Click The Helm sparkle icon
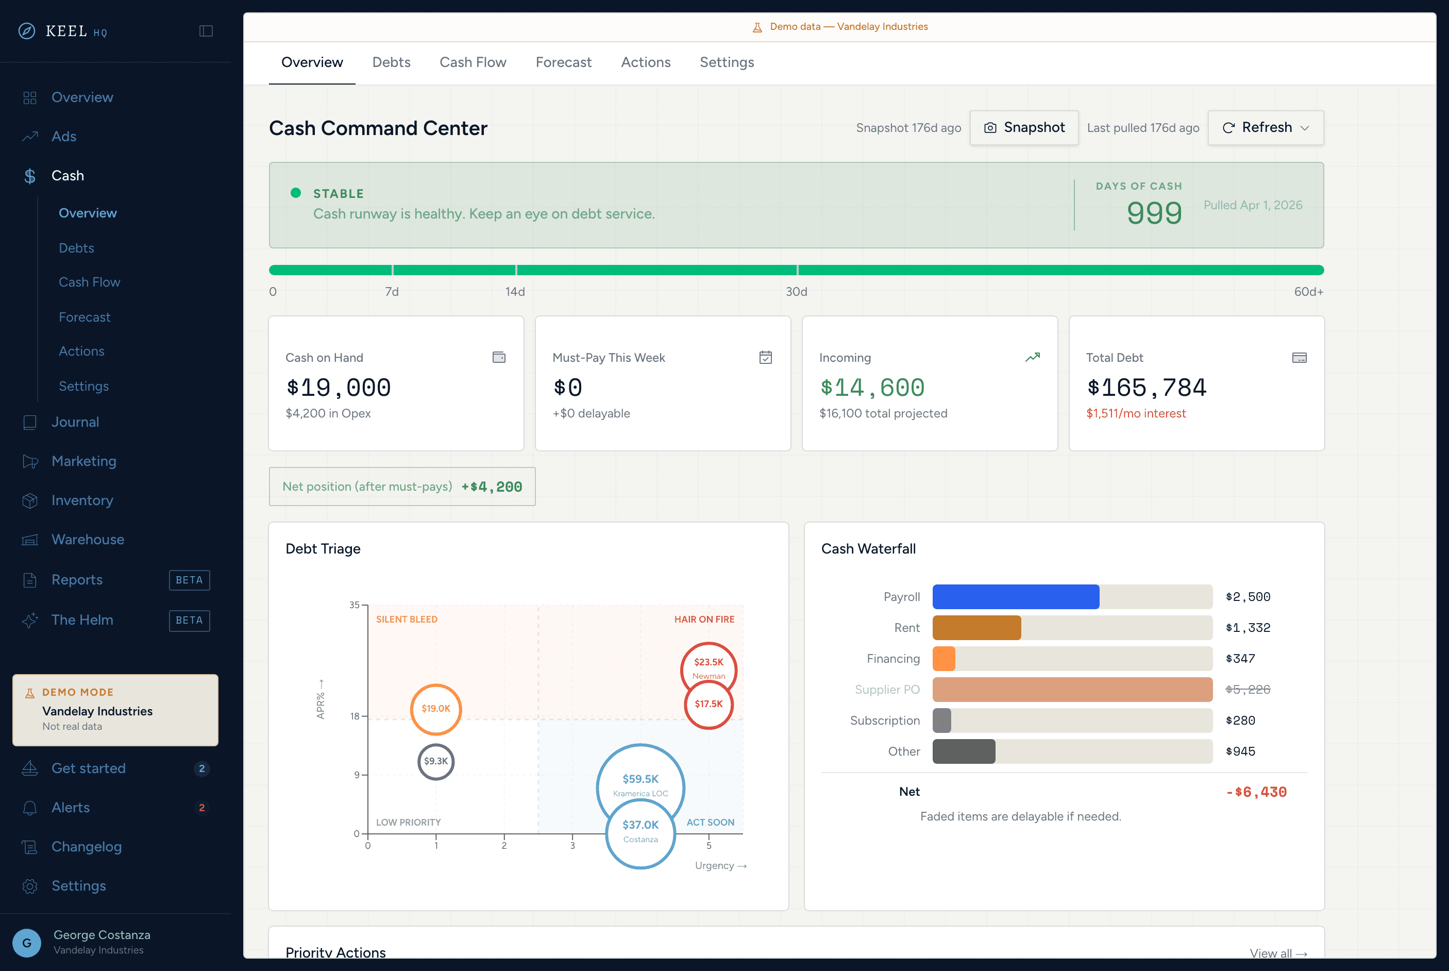This screenshot has height=971, width=1449. 30,620
